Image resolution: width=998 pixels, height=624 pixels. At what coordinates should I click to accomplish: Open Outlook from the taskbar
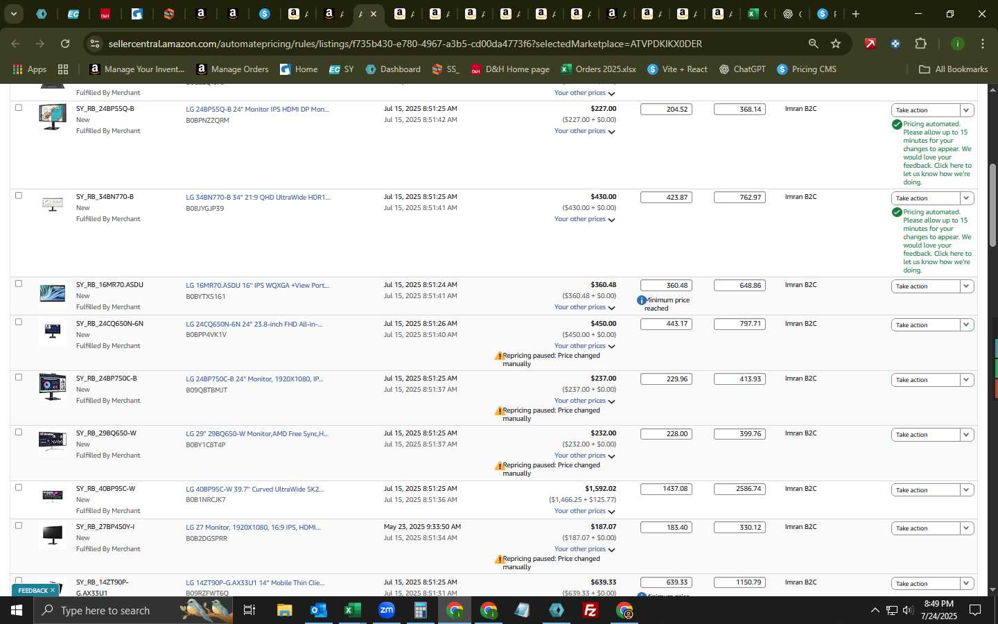[x=318, y=610]
